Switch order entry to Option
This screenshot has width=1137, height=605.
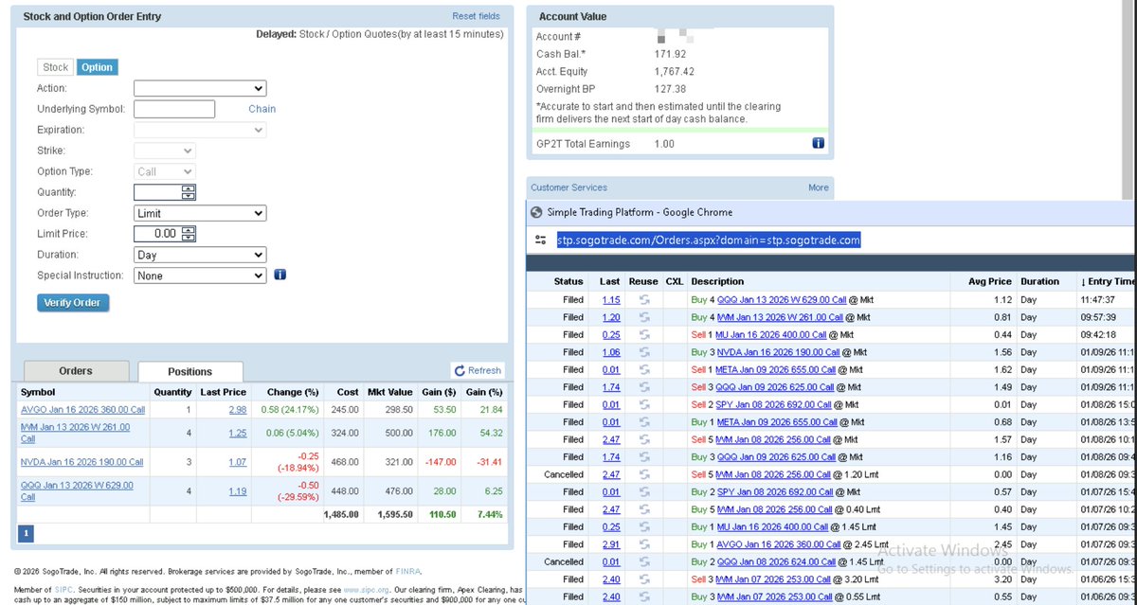click(97, 67)
